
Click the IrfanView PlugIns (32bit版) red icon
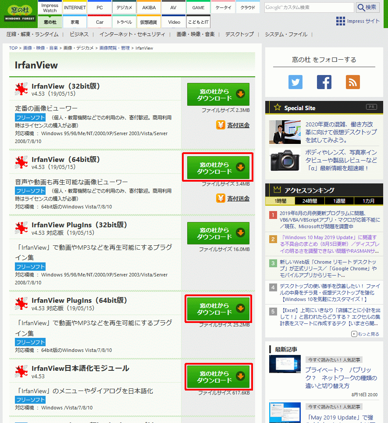21,228
